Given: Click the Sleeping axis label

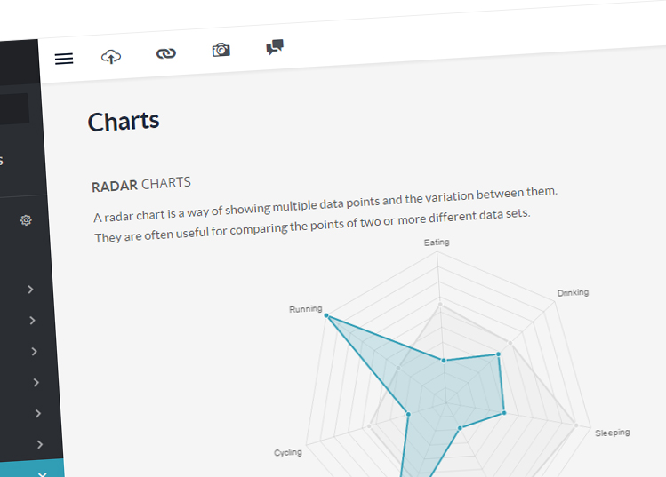Looking at the screenshot, I should 612,433.
